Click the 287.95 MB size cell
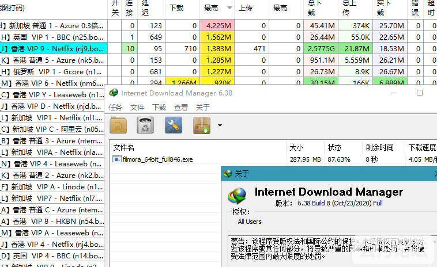437x267 pixels. coord(305,159)
